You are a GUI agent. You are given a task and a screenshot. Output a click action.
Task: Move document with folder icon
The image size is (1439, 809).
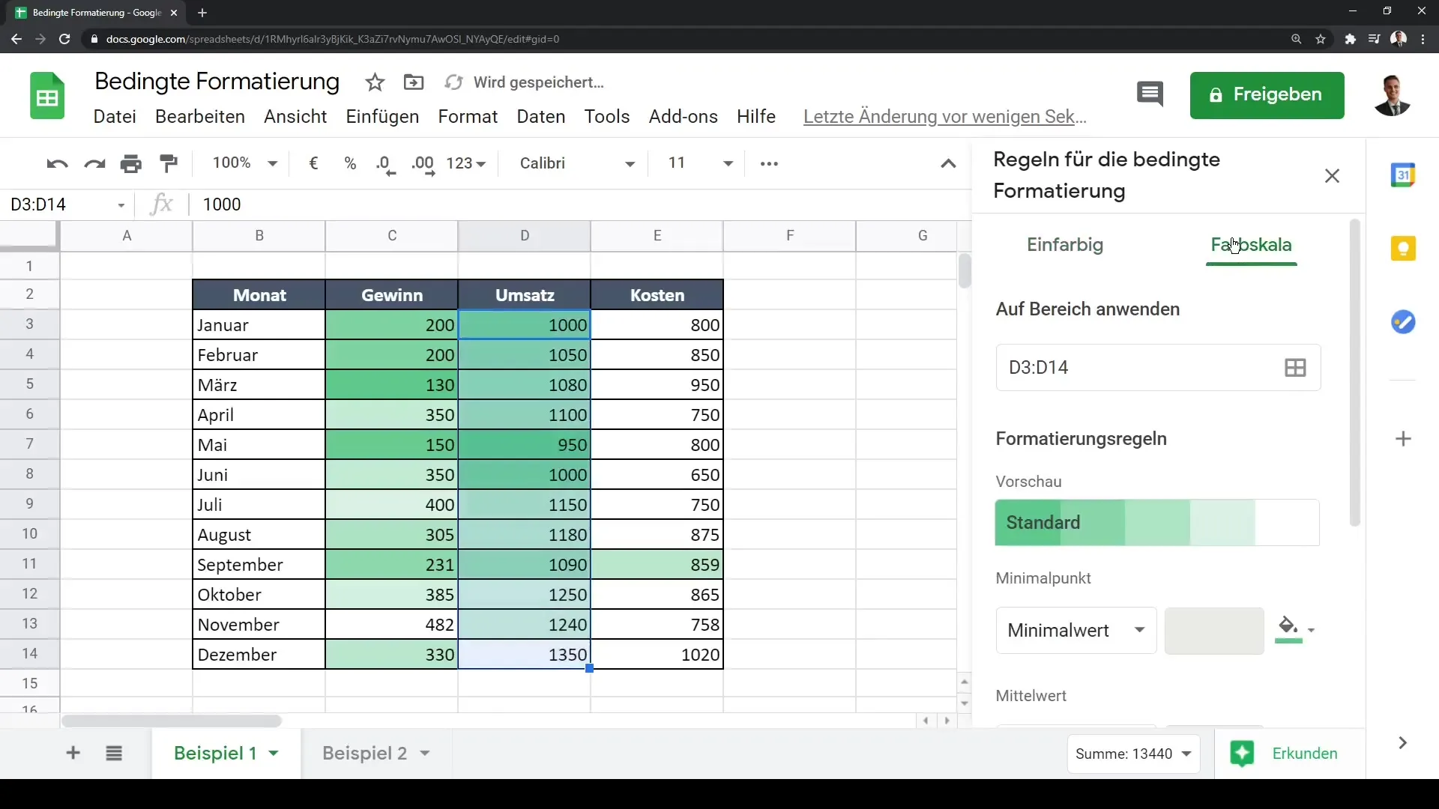414,82
